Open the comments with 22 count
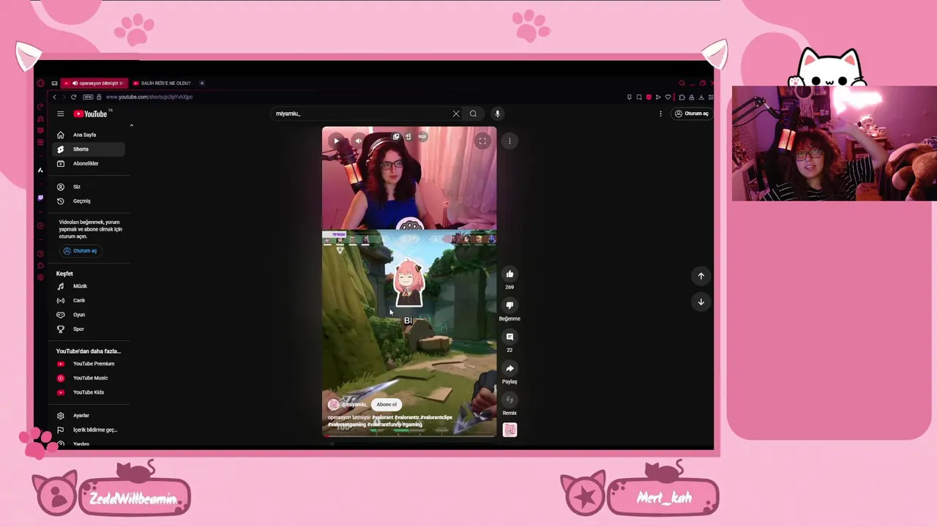The width and height of the screenshot is (937, 527). [x=509, y=337]
